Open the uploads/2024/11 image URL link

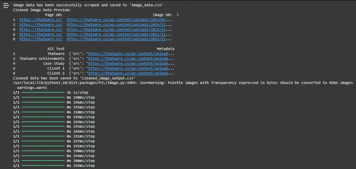pos(116,25)
